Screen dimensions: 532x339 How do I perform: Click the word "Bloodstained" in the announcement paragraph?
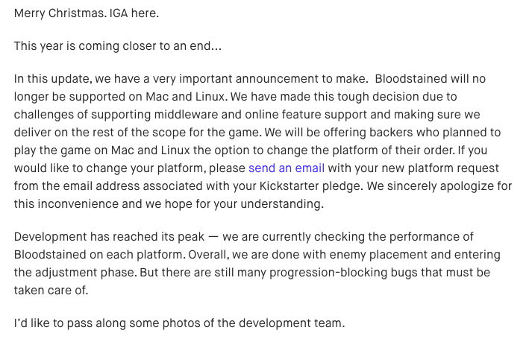pos(412,79)
